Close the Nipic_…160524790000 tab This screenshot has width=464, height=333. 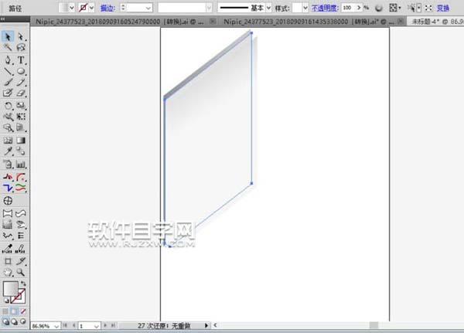click(213, 21)
